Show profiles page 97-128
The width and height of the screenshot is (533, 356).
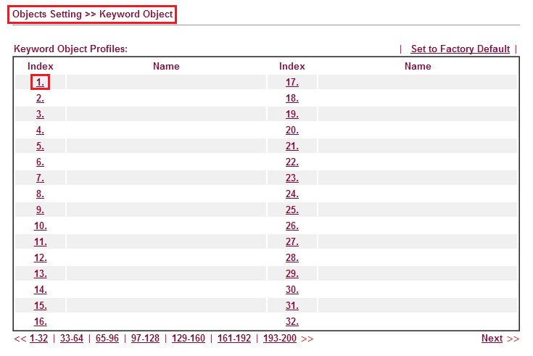tap(145, 339)
